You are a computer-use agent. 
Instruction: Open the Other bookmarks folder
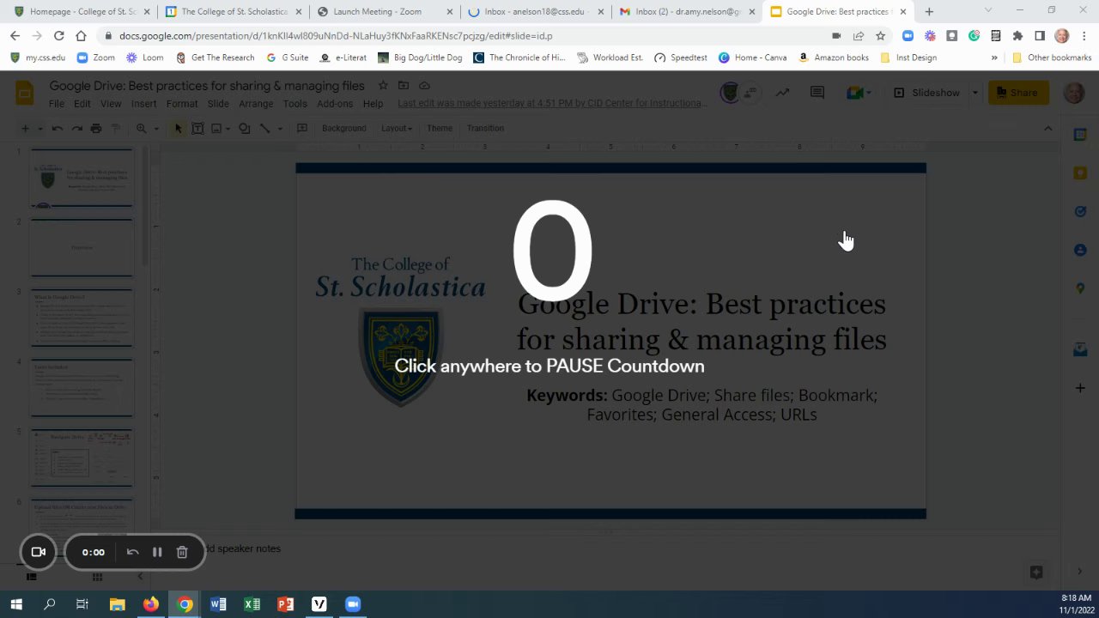point(1052,58)
